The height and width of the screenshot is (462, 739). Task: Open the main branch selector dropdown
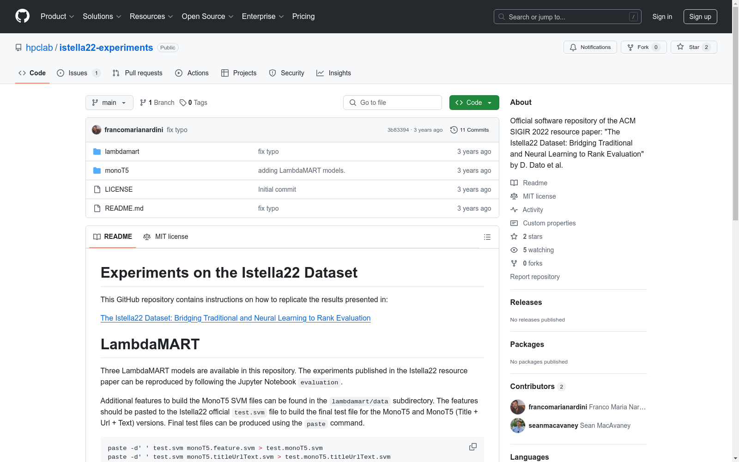click(x=109, y=103)
